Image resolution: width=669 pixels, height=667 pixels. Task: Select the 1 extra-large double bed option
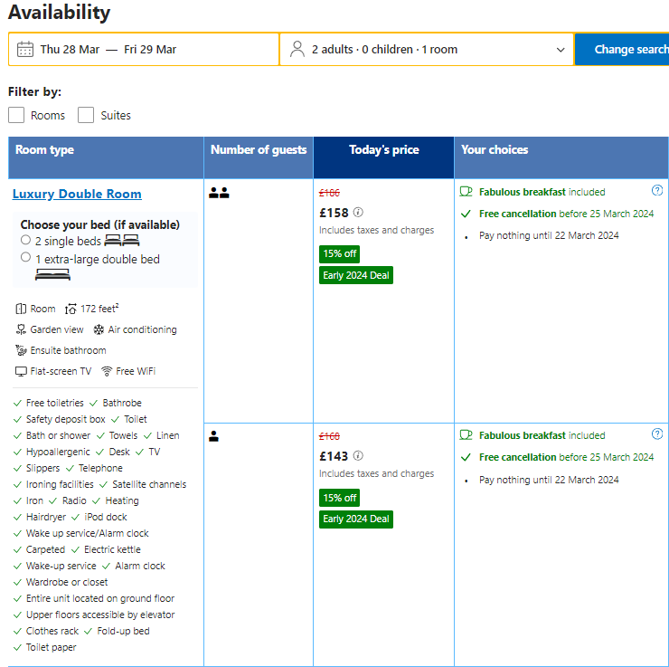(x=25, y=257)
